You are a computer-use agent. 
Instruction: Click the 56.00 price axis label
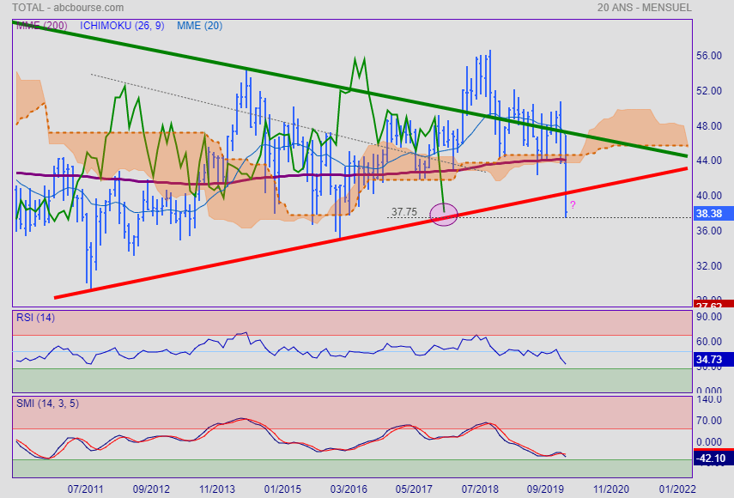tap(709, 56)
